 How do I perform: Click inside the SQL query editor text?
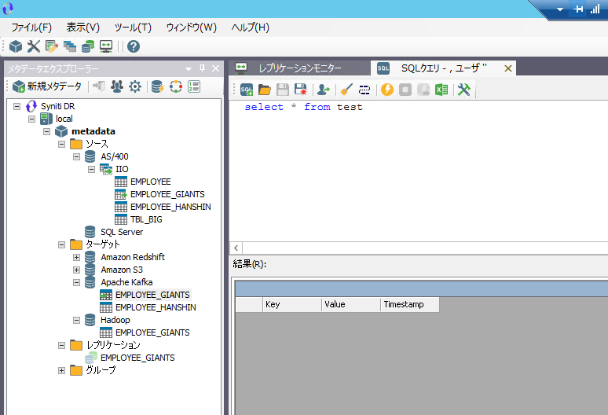click(x=304, y=107)
